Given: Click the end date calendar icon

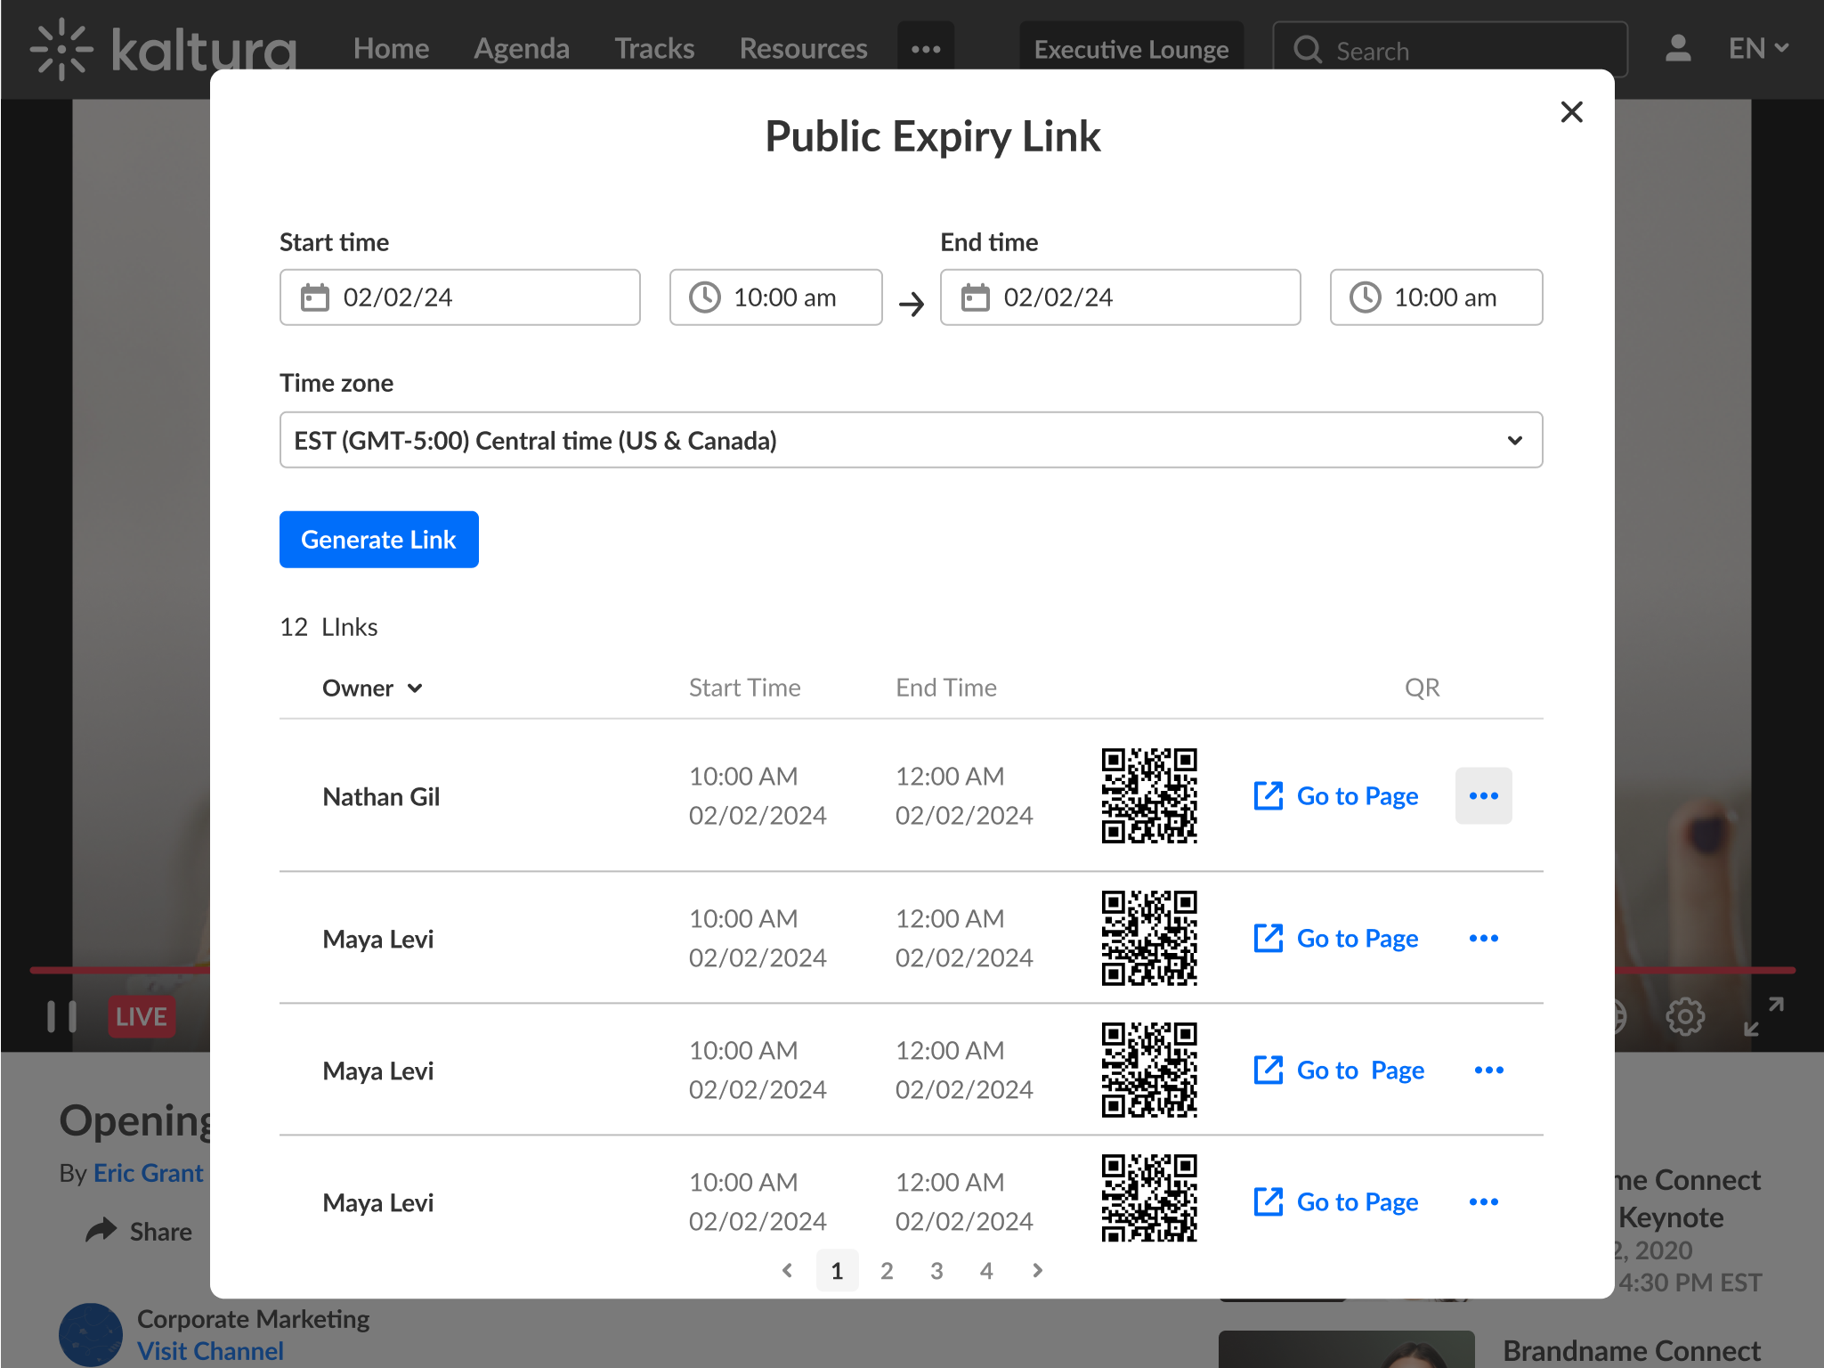Looking at the screenshot, I should [x=975, y=297].
